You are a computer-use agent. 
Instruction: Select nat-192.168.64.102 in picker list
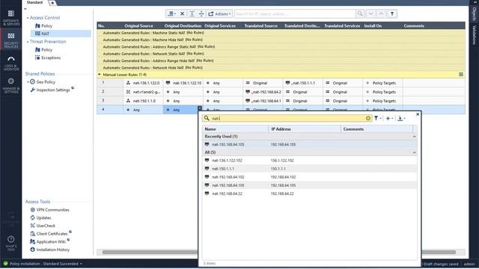309,176
